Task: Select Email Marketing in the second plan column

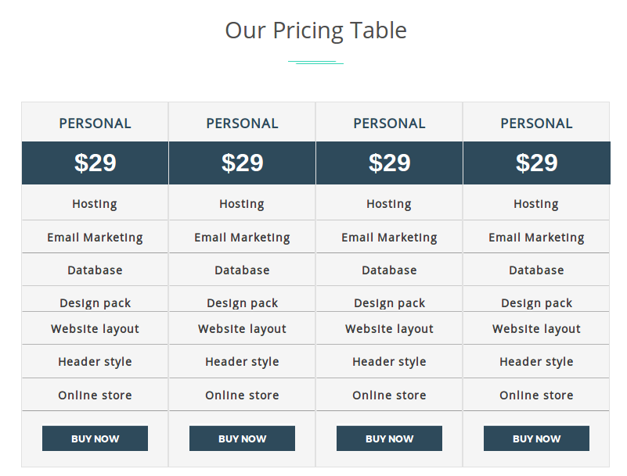Action: (242, 238)
